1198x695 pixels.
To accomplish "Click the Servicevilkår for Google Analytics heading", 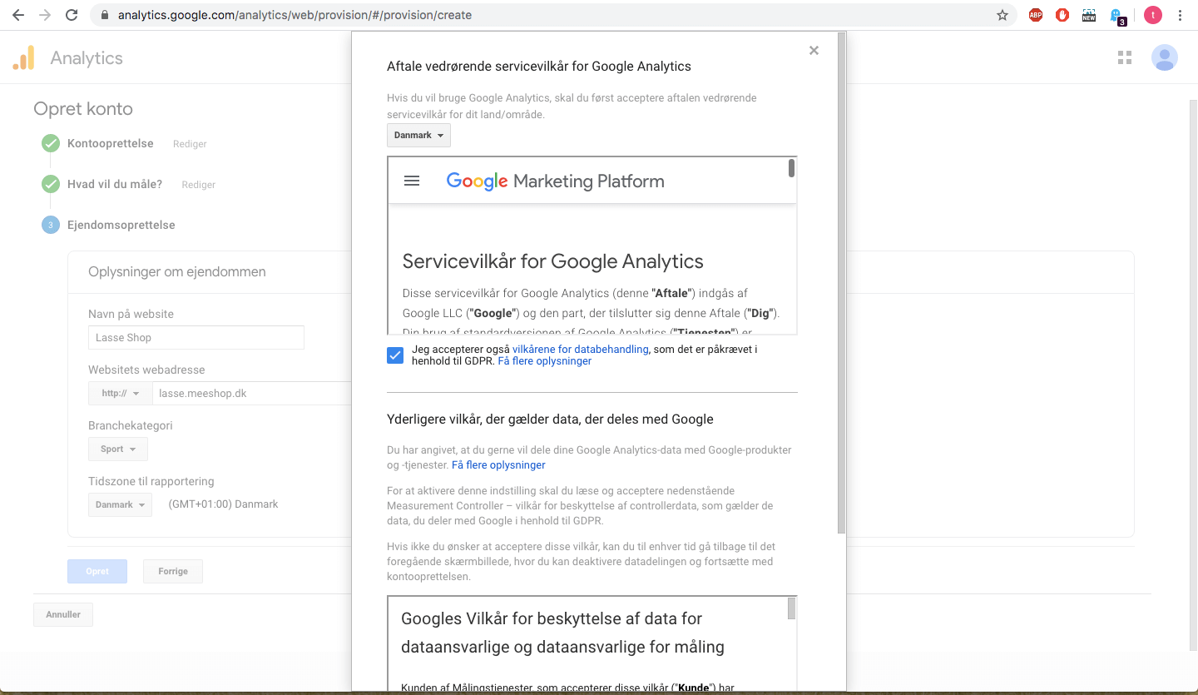I will click(x=553, y=261).
